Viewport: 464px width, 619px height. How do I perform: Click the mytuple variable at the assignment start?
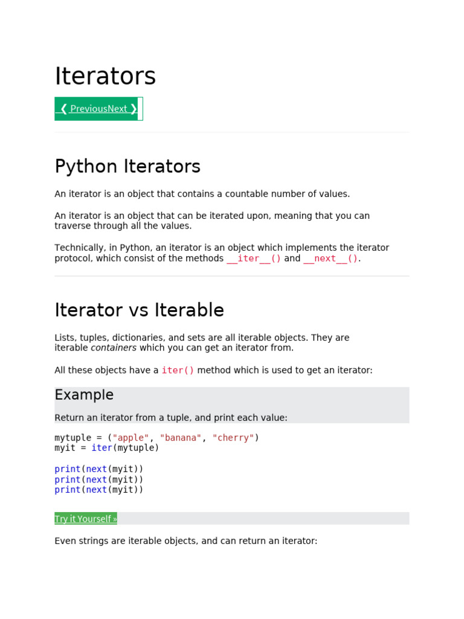coord(72,438)
